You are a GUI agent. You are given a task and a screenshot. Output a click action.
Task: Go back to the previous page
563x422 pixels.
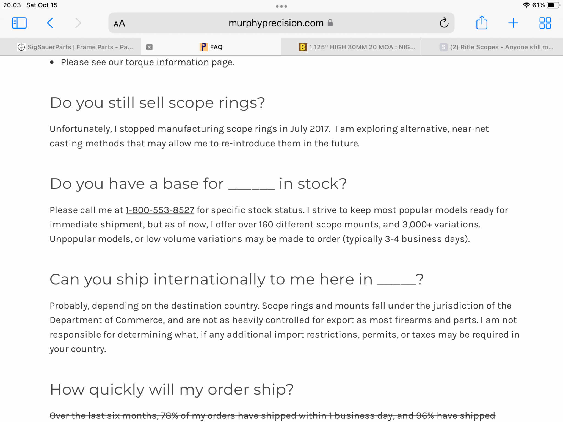(x=50, y=23)
